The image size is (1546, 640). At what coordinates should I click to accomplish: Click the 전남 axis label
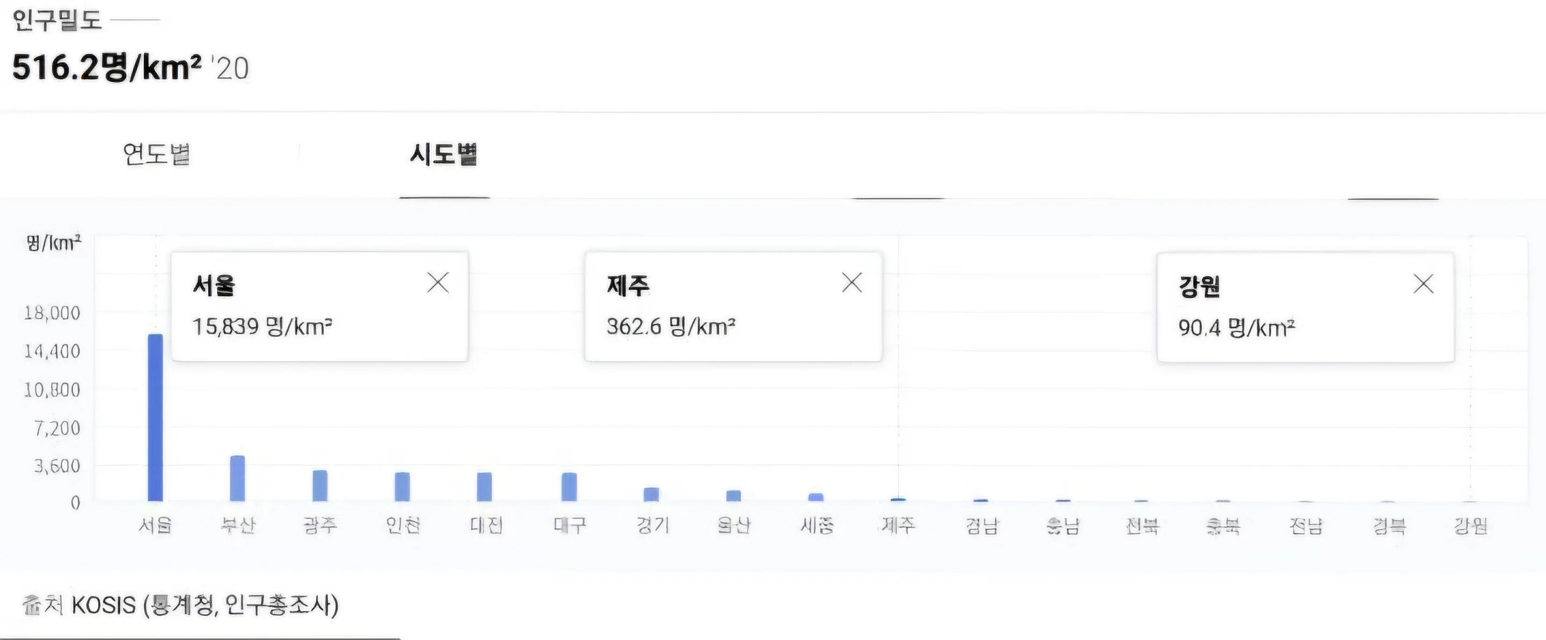tap(1306, 527)
